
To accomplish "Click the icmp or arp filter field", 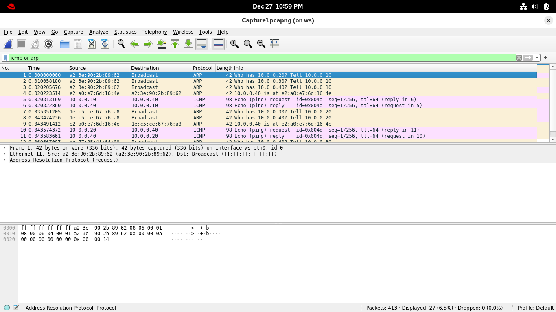I will point(260,58).
